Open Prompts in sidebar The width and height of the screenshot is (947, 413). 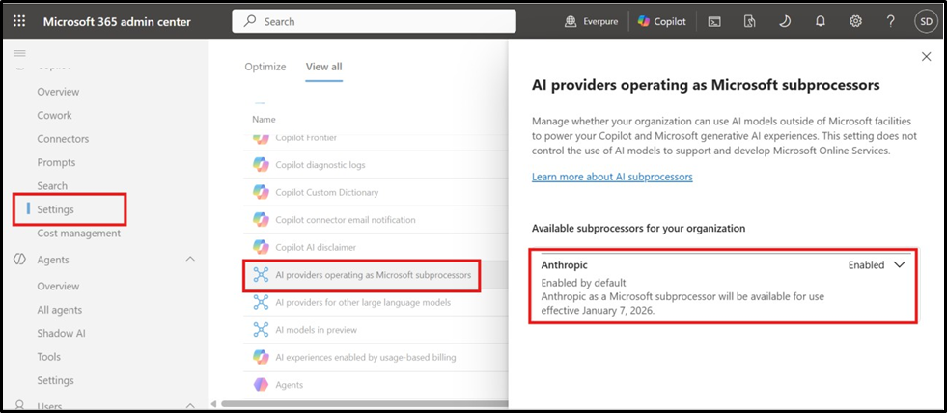pos(56,162)
